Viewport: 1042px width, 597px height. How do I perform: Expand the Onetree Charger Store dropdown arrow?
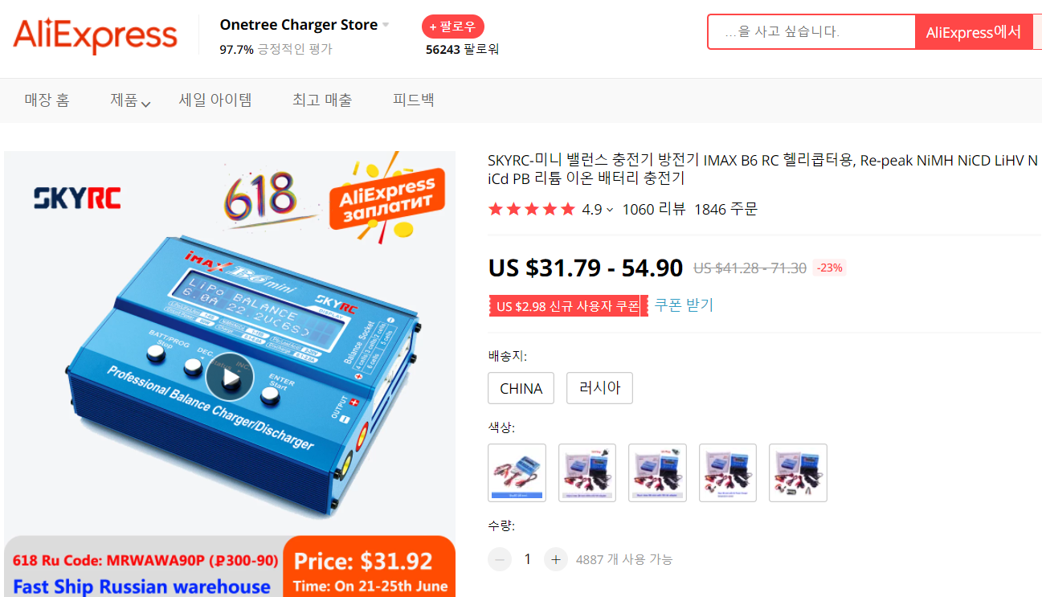pyautogui.click(x=386, y=25)
